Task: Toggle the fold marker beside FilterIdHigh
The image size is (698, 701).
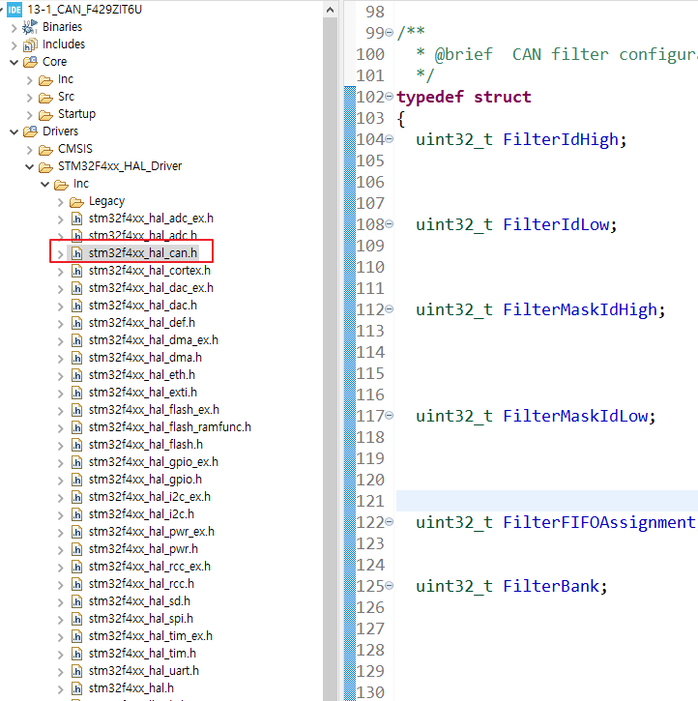Action: pyautogui.click(x=390, y=139)
